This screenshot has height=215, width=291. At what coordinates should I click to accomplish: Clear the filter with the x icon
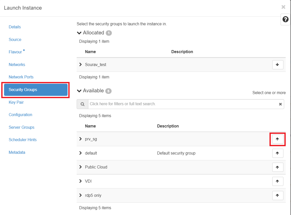[280, 104]
